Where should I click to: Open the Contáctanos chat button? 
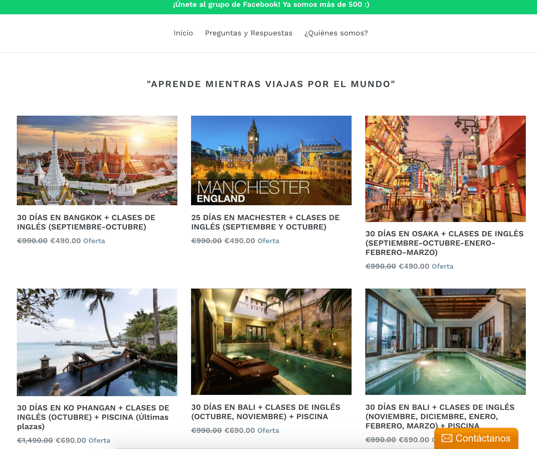pos(476,438)
